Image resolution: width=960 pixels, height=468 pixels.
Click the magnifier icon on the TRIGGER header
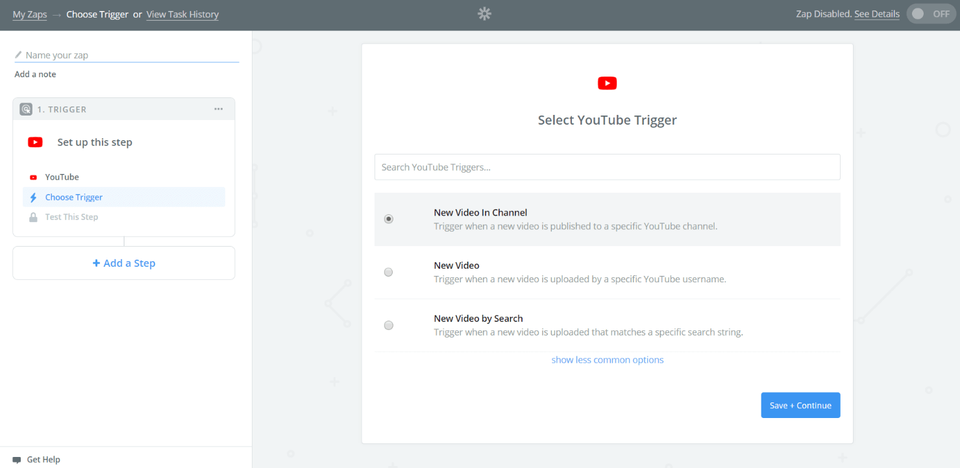pos(25,108)
